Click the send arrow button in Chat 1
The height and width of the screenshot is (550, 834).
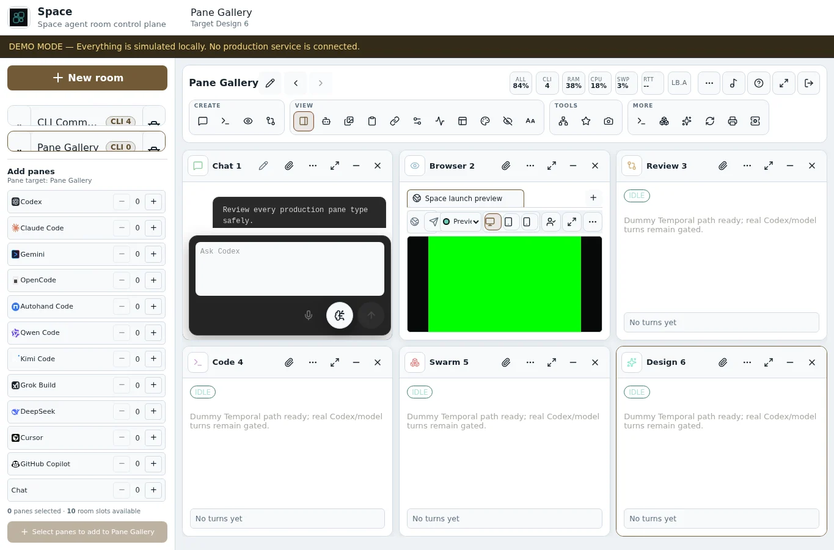(x=371, y=315)
